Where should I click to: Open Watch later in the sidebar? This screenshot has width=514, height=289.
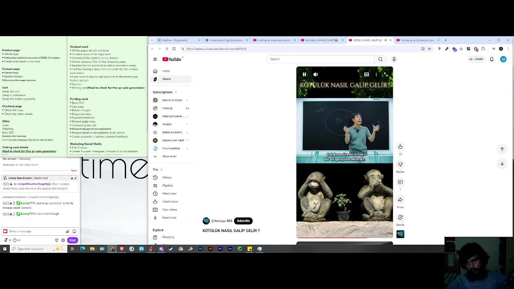171,193
